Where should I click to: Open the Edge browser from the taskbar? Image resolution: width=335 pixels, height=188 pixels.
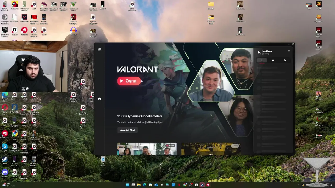coord(144,185)
